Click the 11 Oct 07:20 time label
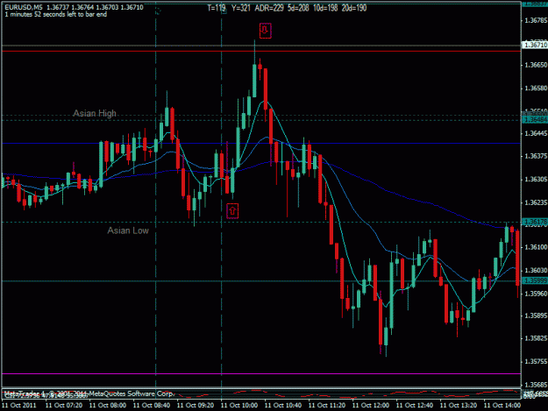The width and height of the screenshot is (548, 411). point(64,406)
